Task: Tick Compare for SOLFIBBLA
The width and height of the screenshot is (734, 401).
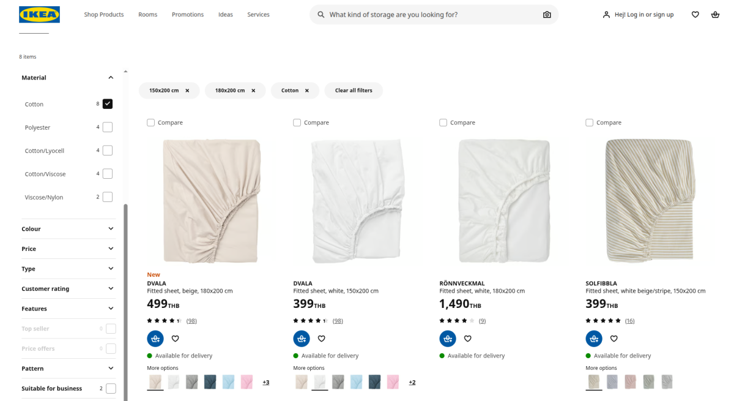Action: pyautogui.click(x=590, y=122)
